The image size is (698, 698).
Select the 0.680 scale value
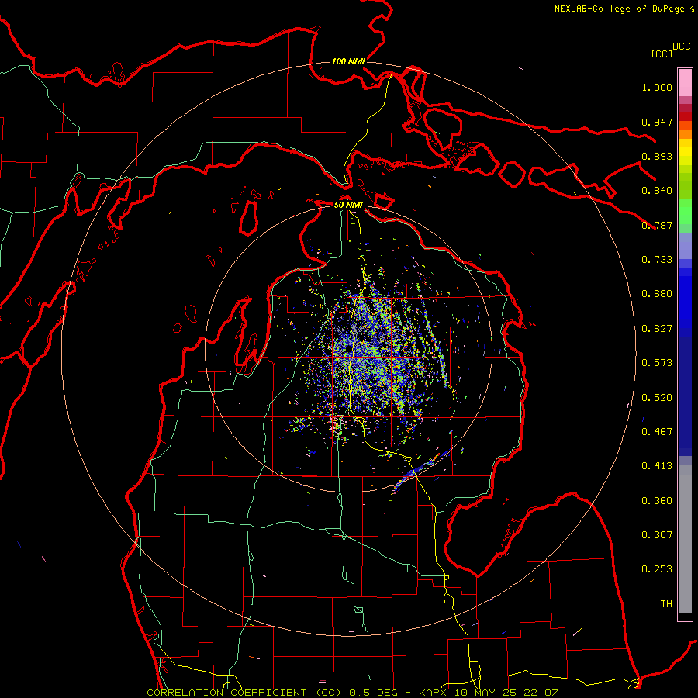pyautogui.click(x=657, y=294)
